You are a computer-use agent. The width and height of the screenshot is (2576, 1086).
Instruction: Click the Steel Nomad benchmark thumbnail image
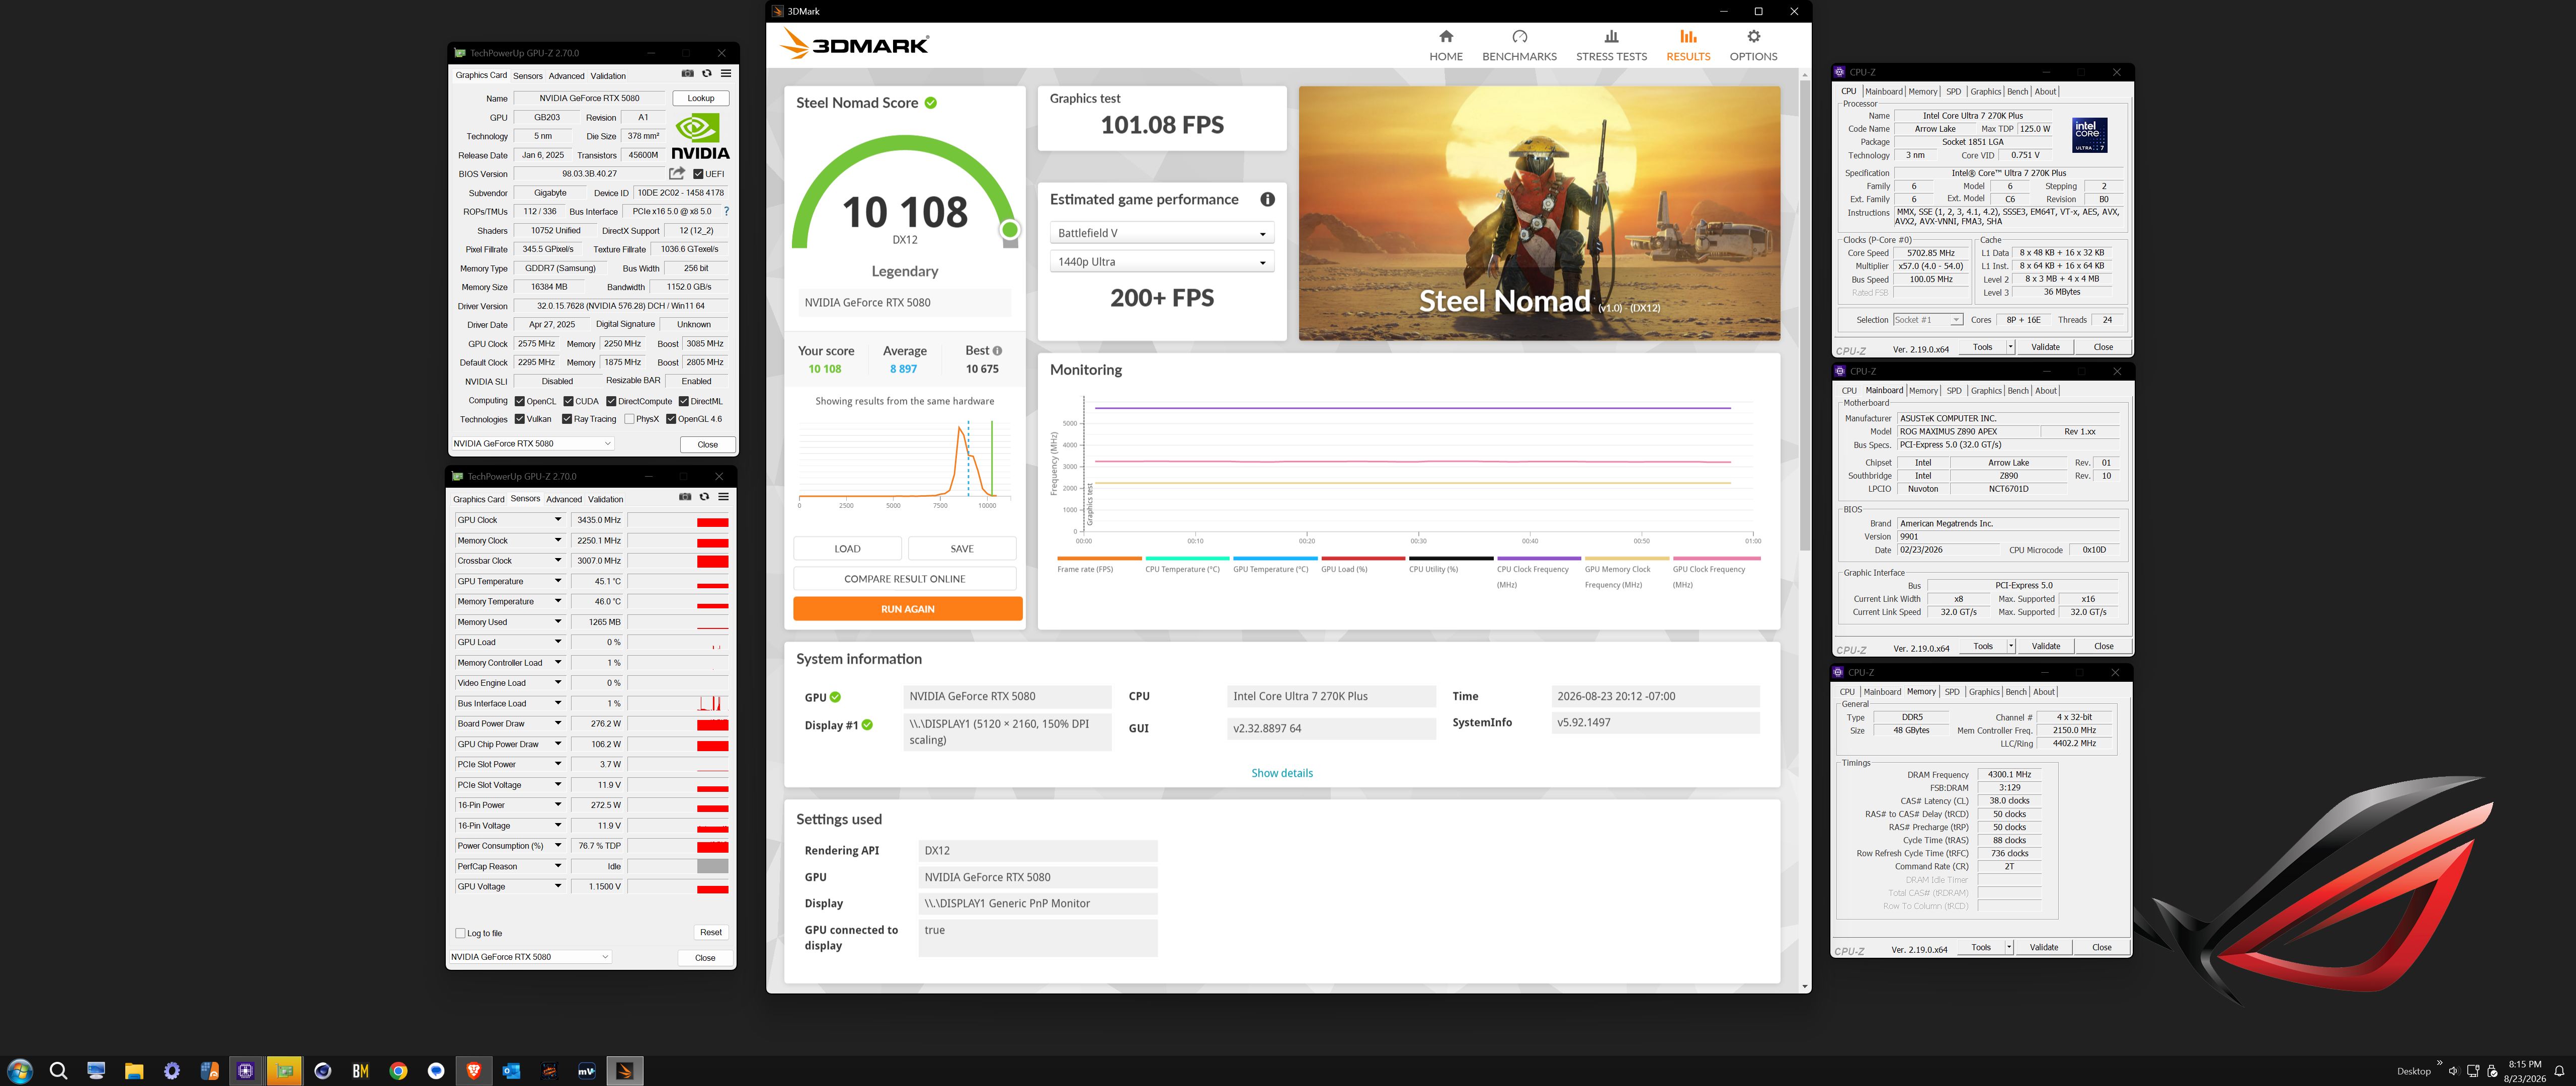1539,213
